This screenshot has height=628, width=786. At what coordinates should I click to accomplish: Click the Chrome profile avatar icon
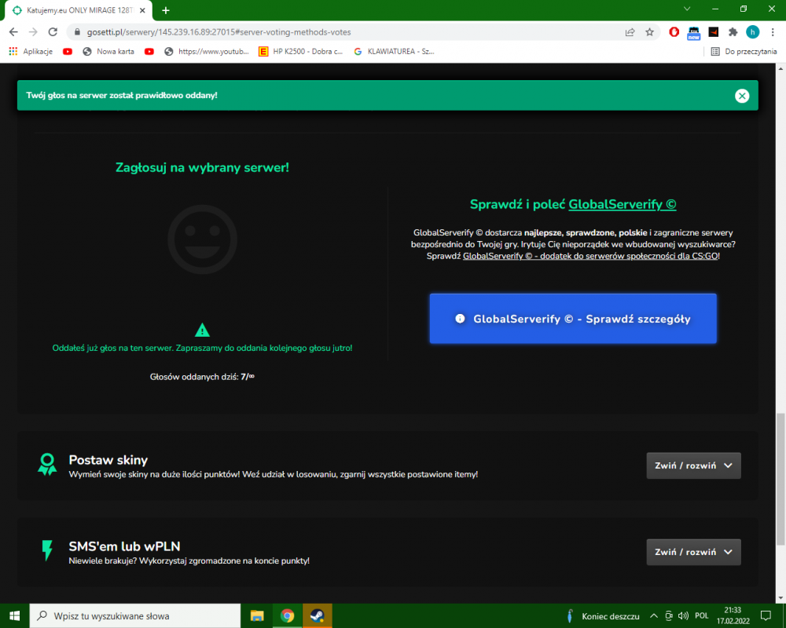752,32
